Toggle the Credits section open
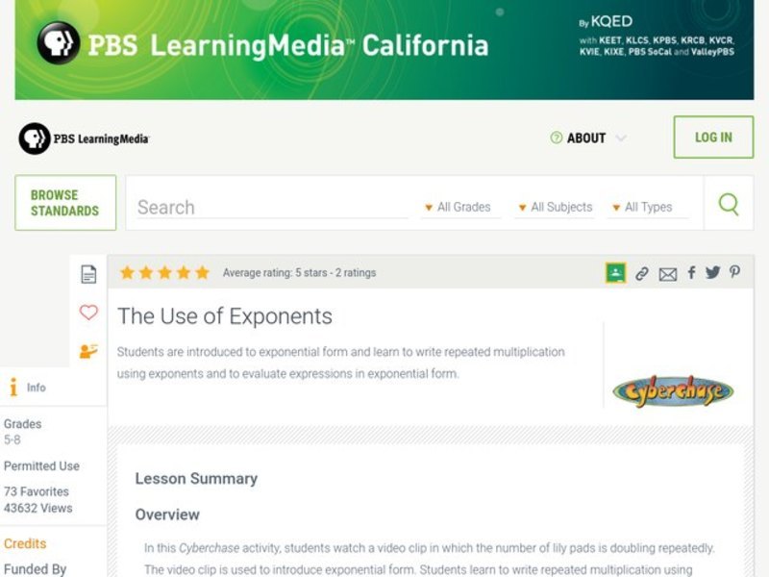The height and width of the screenshot is (577, 769). [25, 542]
